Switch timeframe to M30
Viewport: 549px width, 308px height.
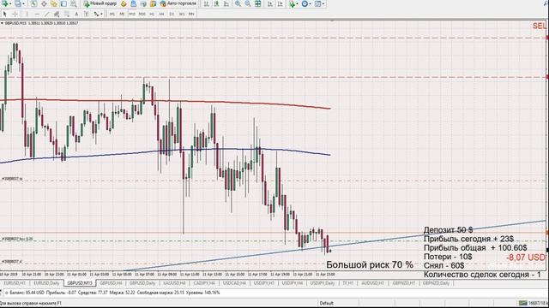(x=142, y=14)
